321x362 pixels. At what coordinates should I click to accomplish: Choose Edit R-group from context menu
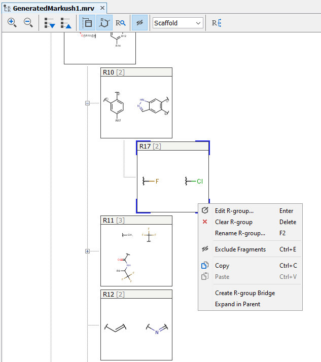(234, 211)
